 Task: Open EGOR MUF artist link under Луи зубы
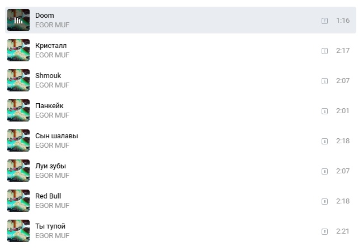tap(52, 176)
